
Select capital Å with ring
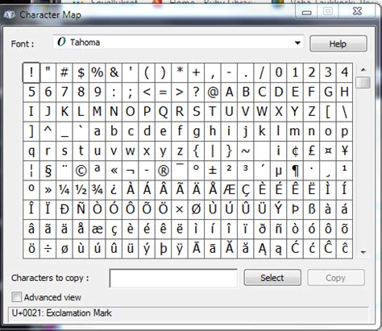point(213,190)
